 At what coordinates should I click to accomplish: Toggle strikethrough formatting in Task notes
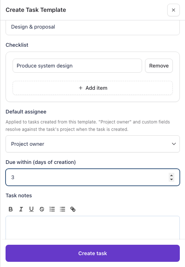tap(41, 209)
